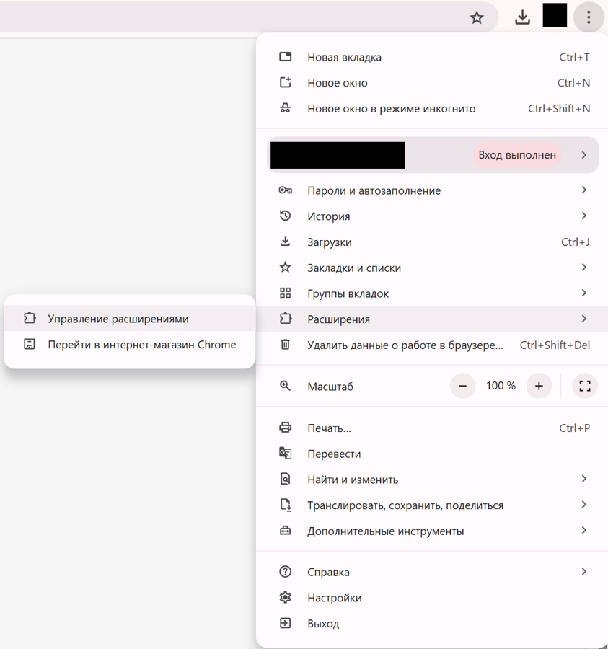
Task: Click the blacked-out account name in profile row
Action: pyautogui.click(x=338, y=155)
